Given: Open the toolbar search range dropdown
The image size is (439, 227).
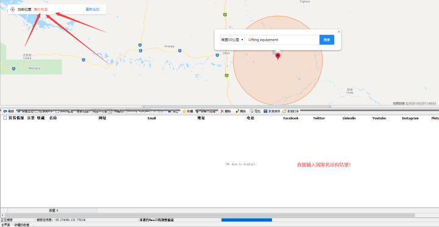Looking at the screenshot, I should point(102,111).
